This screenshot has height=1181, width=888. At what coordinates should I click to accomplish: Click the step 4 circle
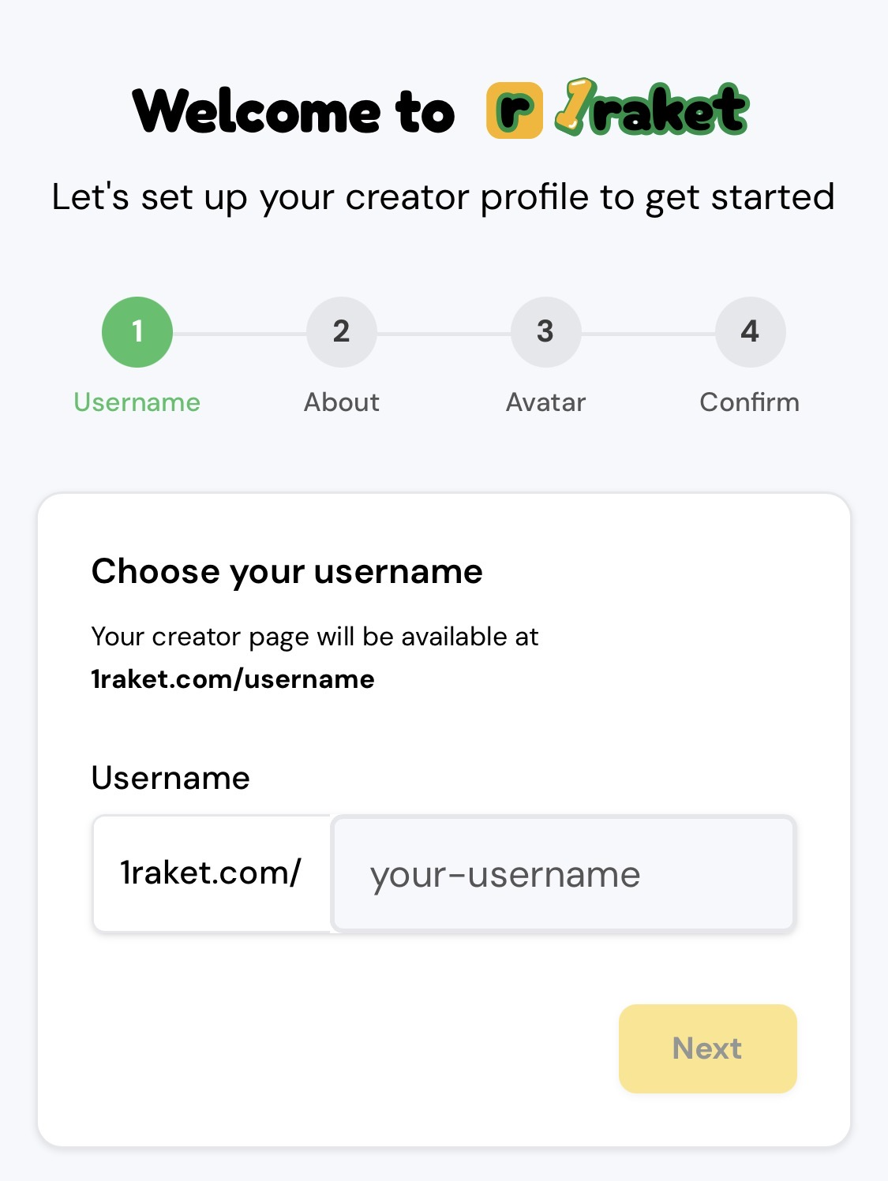point(751,331)
